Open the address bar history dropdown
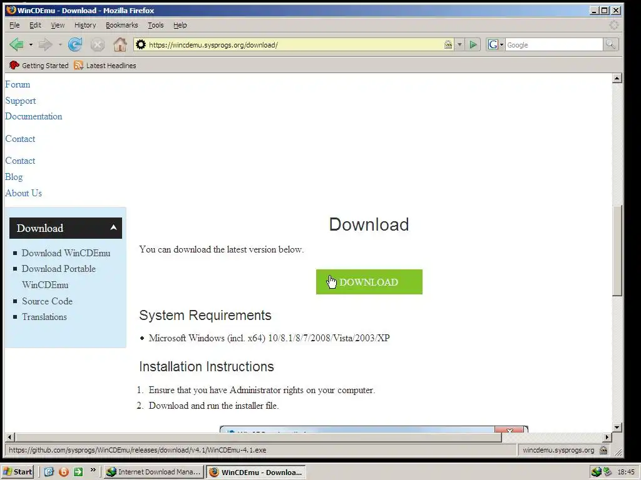641x480 pixels. pos(459,44)
